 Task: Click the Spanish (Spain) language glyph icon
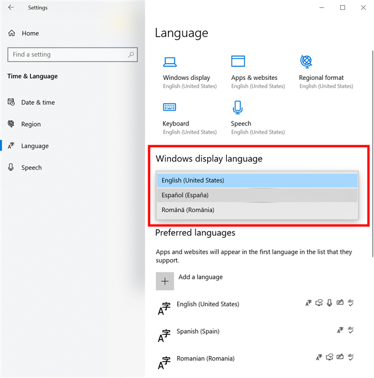coord(164,335)
